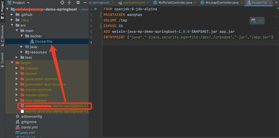The image size is (279, 138).
Task: Click the pom.xml Maven icon
Action: pyautogui.click(x=17, y=132)
